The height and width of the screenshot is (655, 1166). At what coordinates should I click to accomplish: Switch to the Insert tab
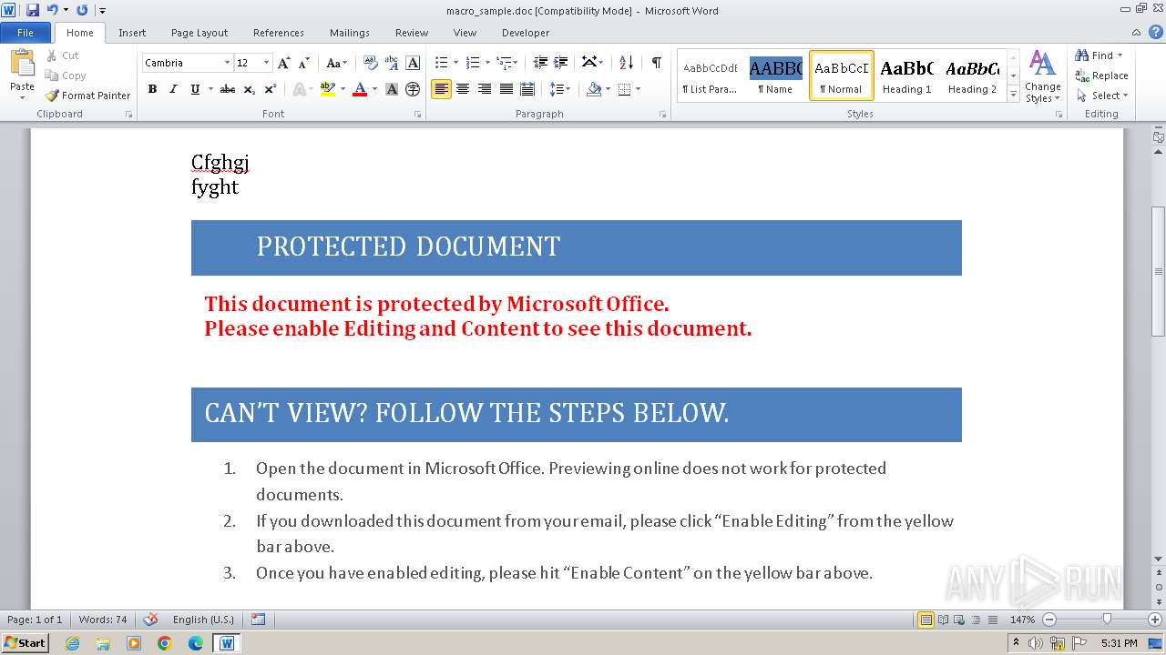[132, 33]
